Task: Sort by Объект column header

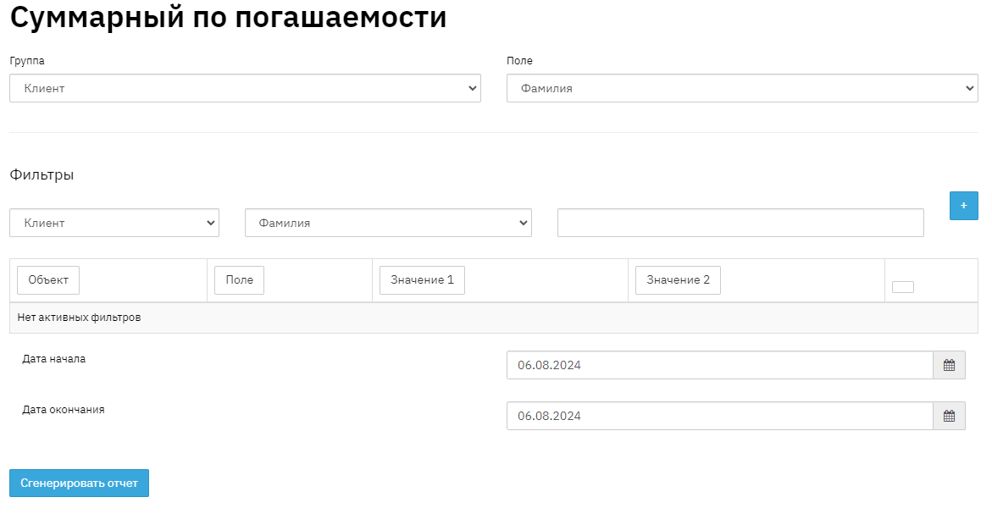Action: click(x=48, y=279)
